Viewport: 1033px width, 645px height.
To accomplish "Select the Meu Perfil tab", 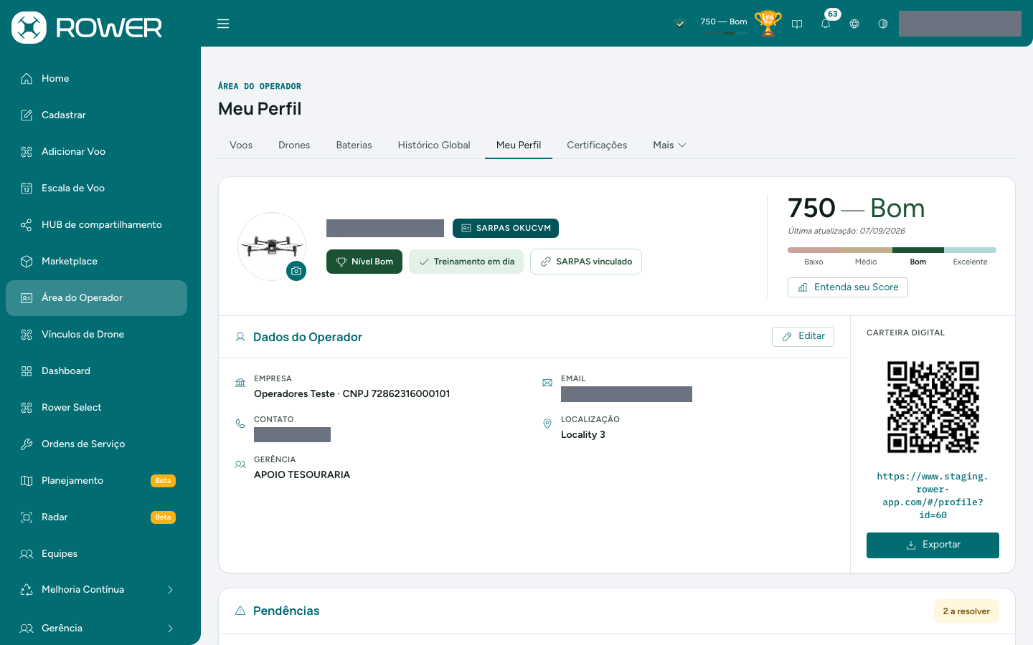I will [x=519, y=145].
